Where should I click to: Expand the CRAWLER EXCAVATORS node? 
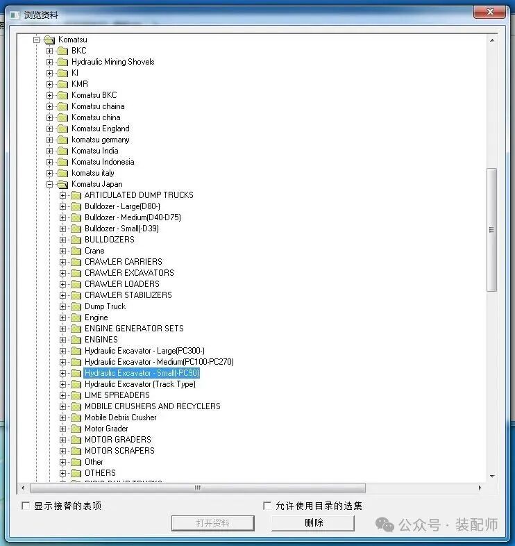[x=62, y=273]
